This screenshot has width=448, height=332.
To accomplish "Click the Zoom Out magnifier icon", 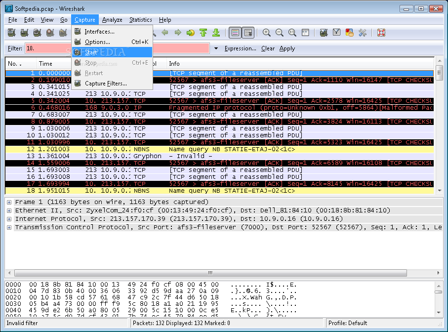I will click(x=279, y=33).
